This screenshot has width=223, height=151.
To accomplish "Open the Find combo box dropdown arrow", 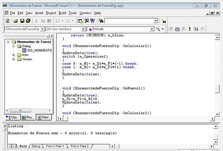I will [156, 21].
